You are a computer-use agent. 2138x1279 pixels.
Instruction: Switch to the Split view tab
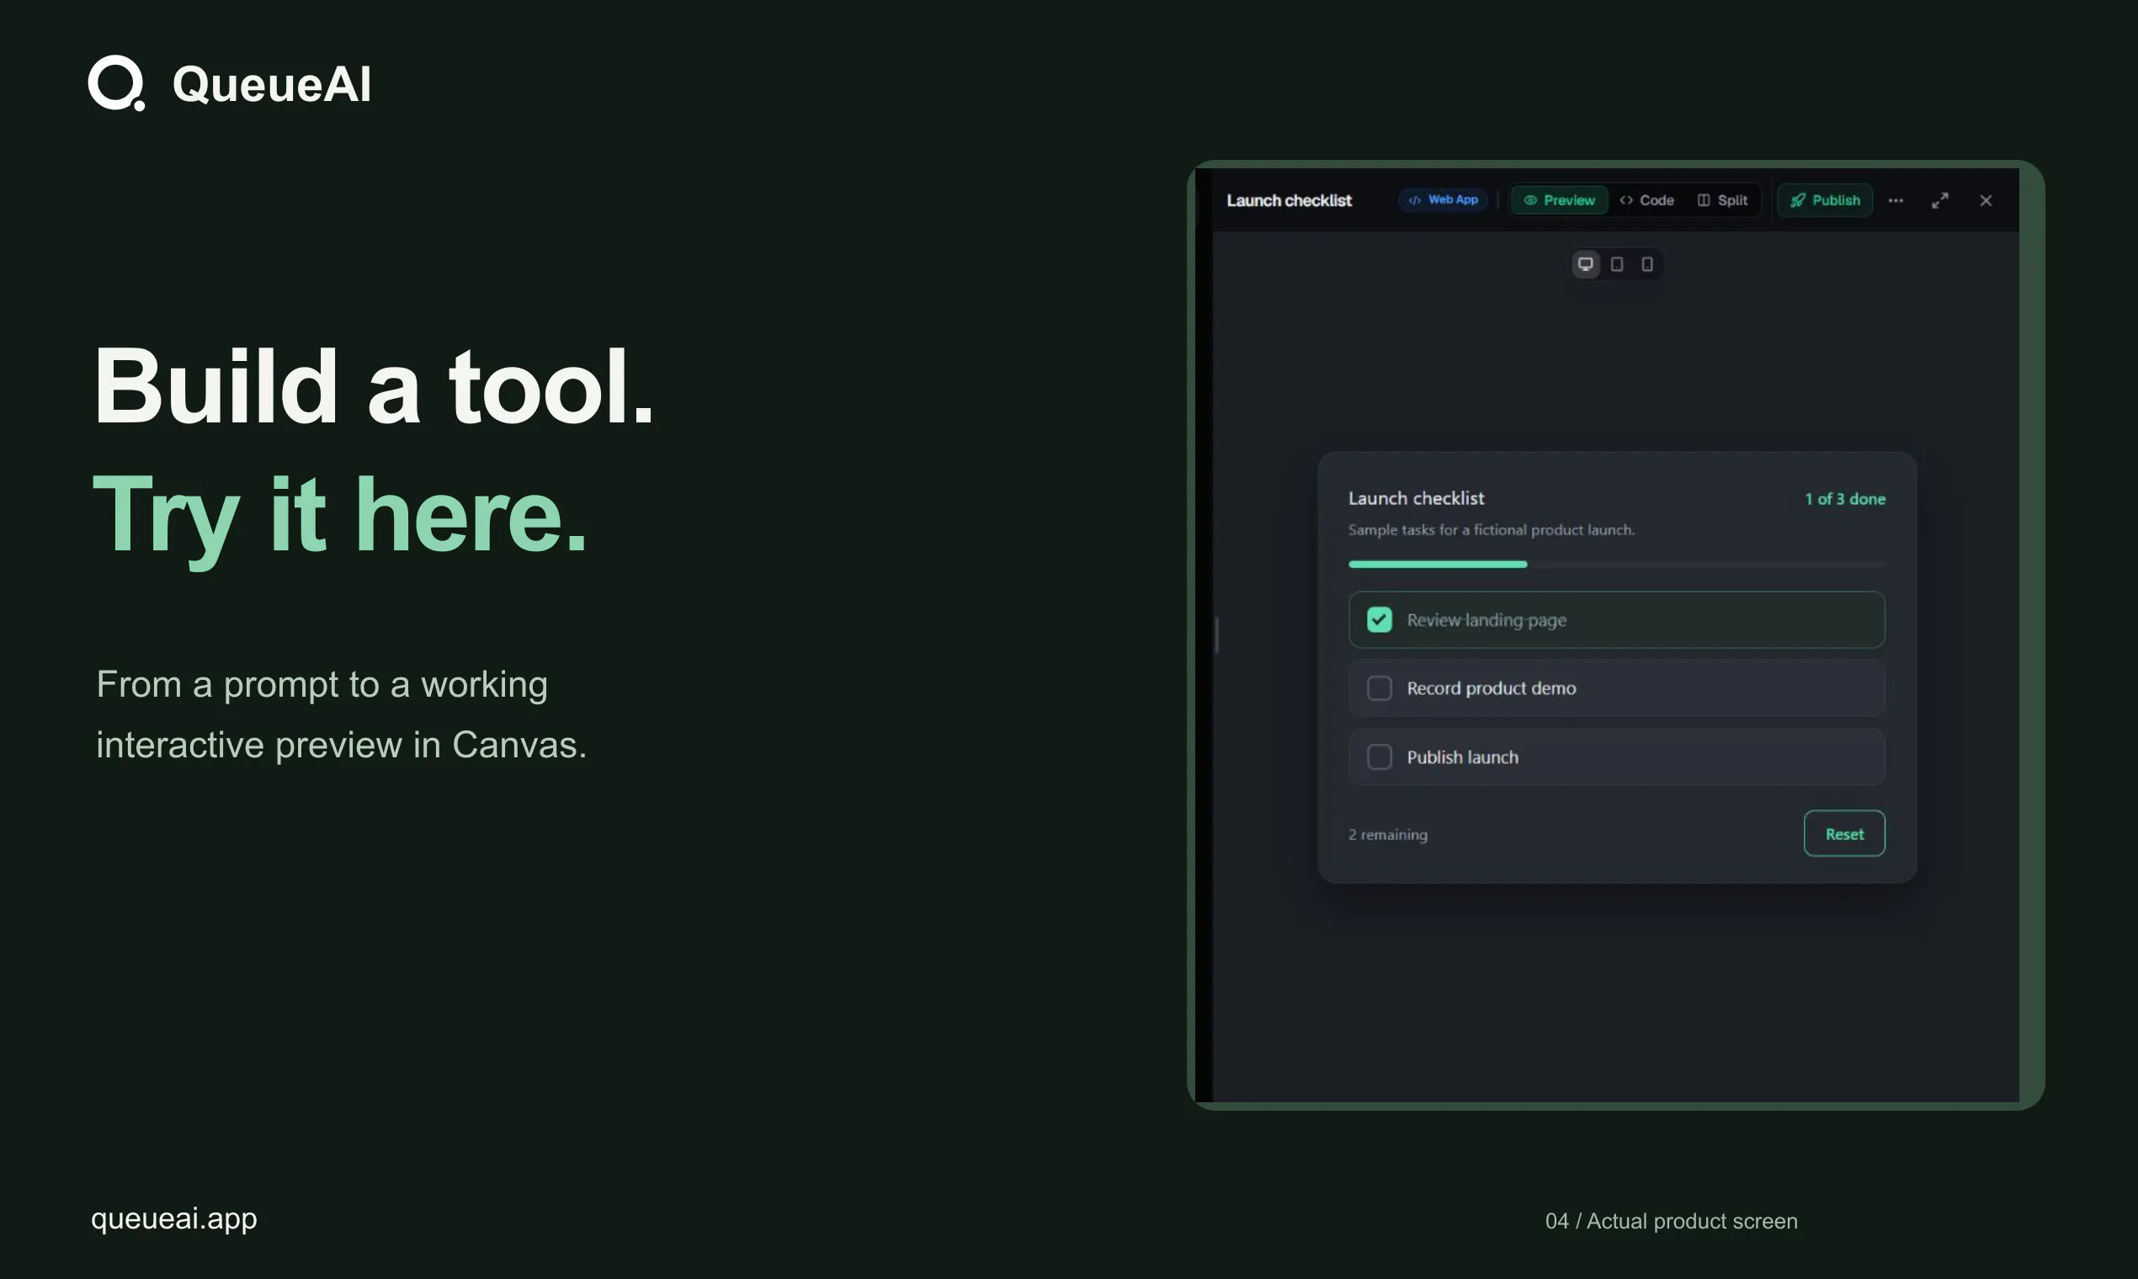[1722, 200]
